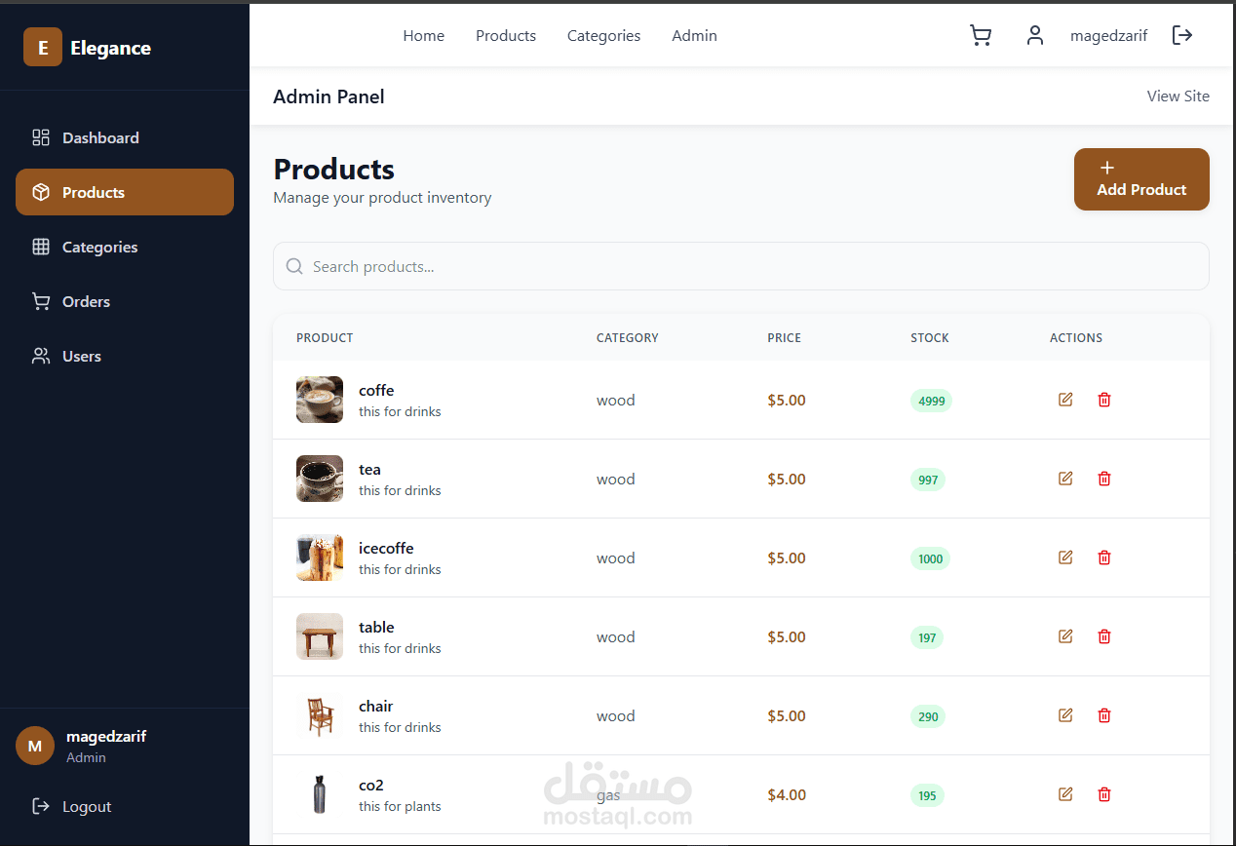Go to Categories in the sidebar
The height and width of the screenshot is (846, 1236).
pos(125,247)
